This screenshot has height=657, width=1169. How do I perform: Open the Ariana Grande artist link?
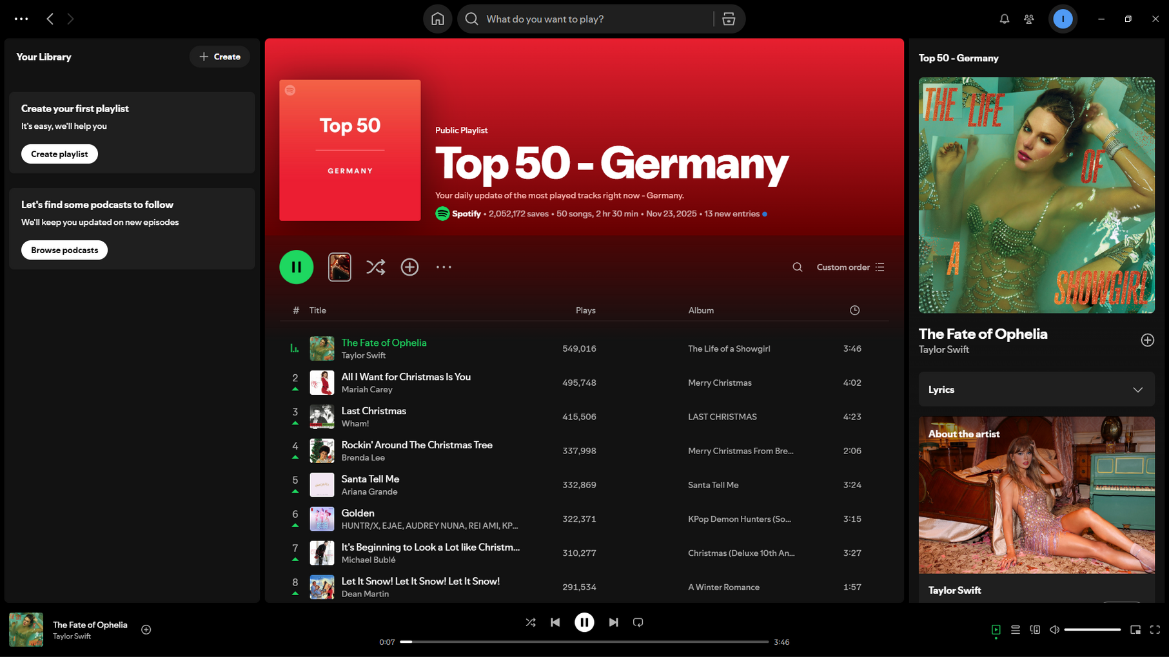pyautogui.click(x=369, y=492)
